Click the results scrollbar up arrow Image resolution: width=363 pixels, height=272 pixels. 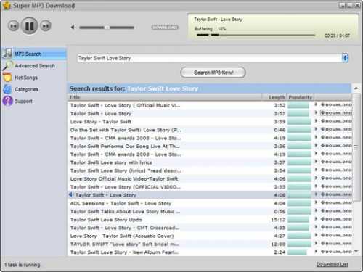pyautogui.click(x=356, y=88)
